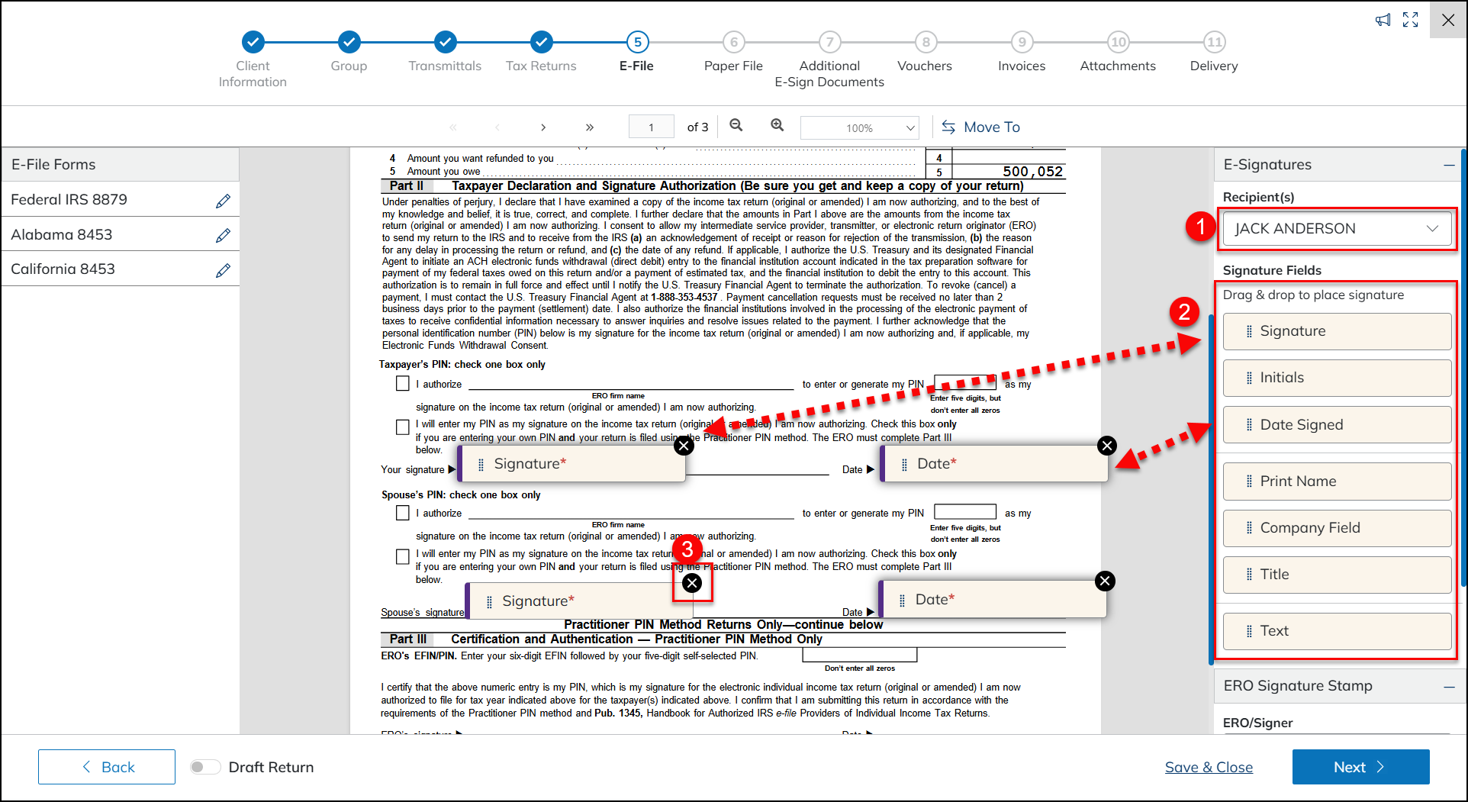Screen dimensions: 1468x802
Task: Go to the Tax Returns step
Action: pos(541,42)
